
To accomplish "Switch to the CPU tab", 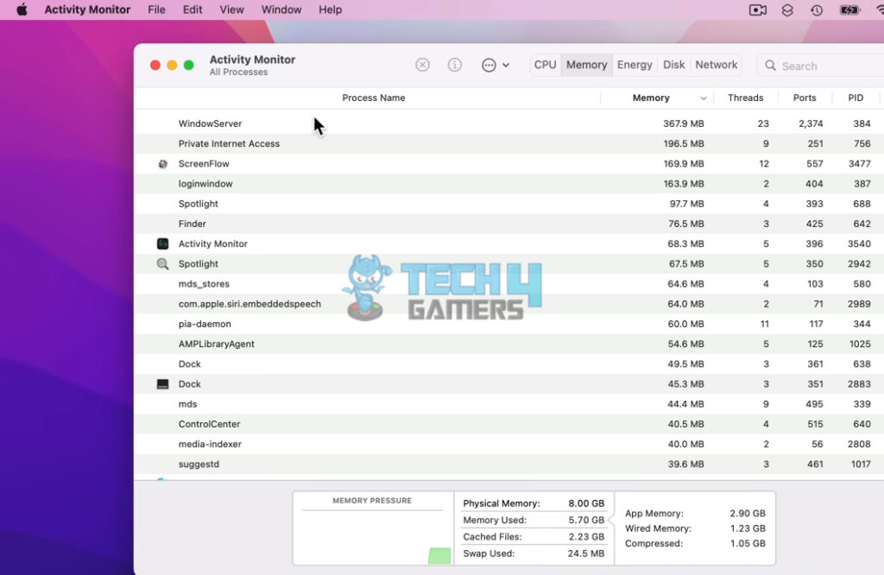I will [x=545, y=64].
